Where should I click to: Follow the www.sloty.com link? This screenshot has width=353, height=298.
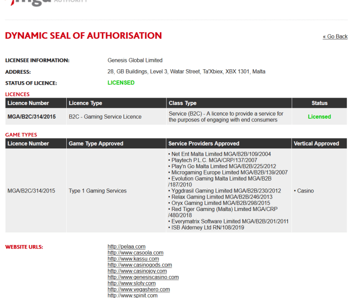point(132,283)
